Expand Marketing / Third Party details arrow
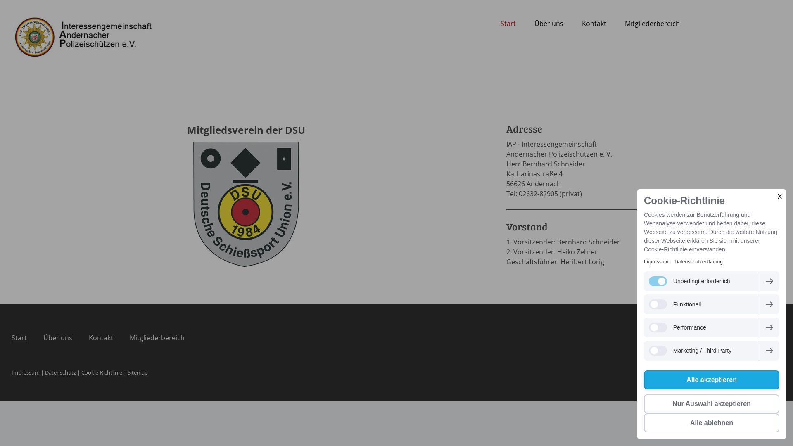 [x=769, y=351]
